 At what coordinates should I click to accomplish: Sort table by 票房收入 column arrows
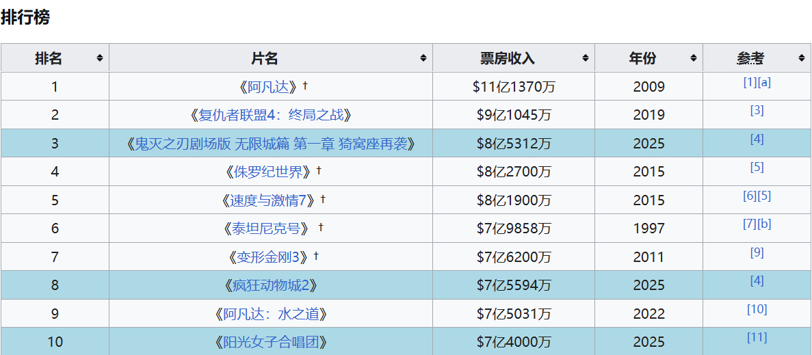[585, 58]
